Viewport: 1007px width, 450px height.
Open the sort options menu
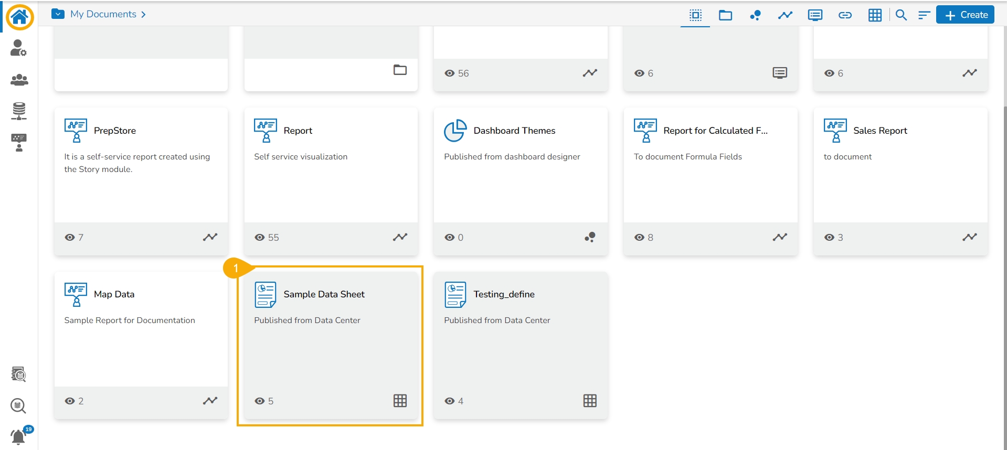point(924,15)
